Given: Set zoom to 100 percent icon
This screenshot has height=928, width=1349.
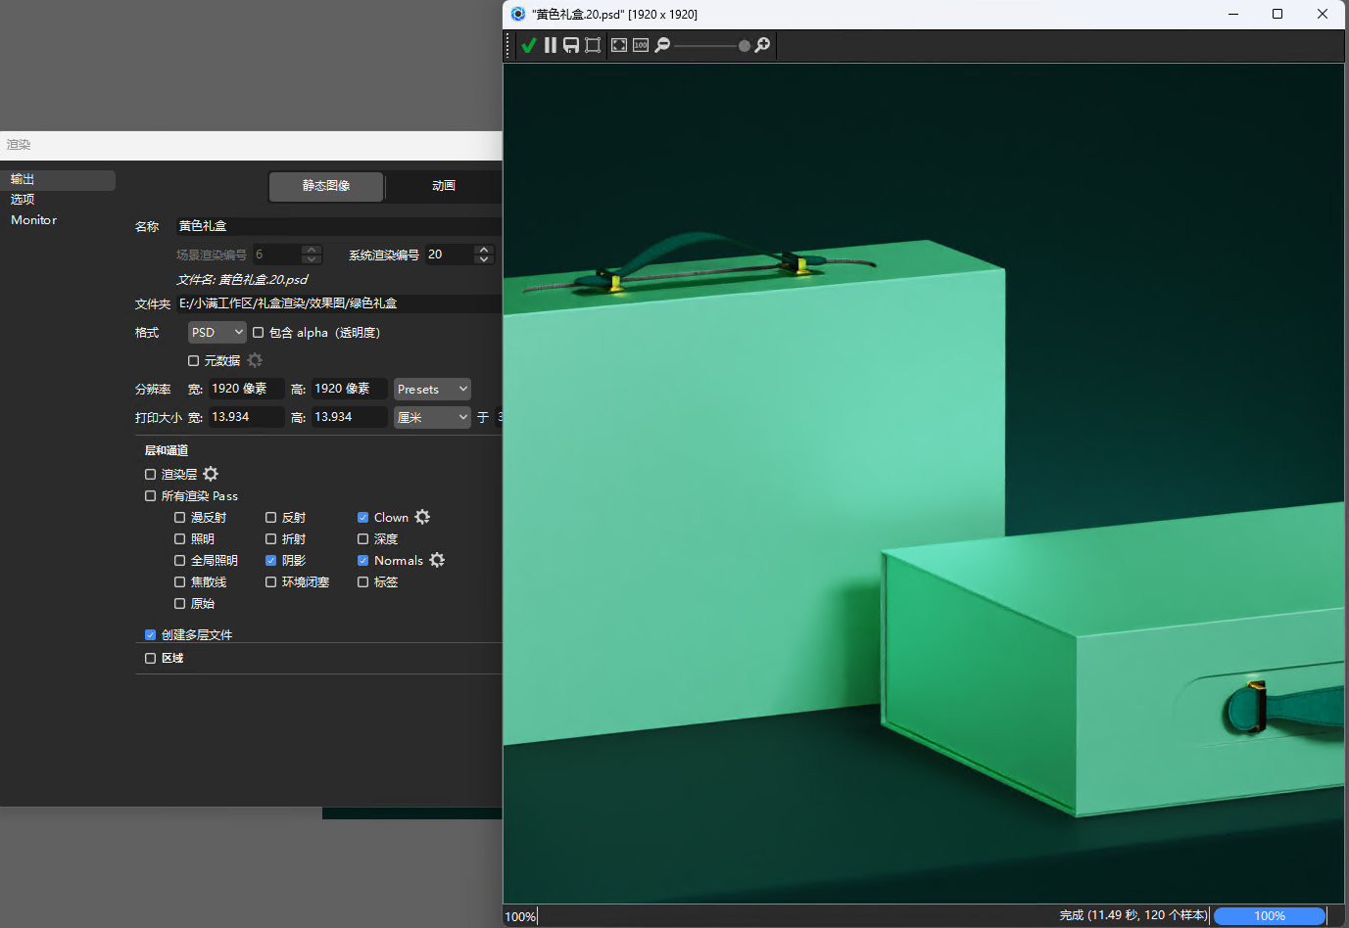Looking at the screenshot, I should tap(641, 45).
